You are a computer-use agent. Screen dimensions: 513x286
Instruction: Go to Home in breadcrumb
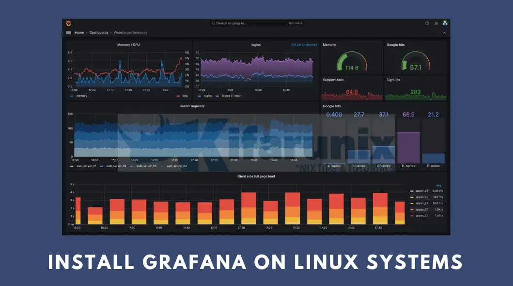(79, 33)
